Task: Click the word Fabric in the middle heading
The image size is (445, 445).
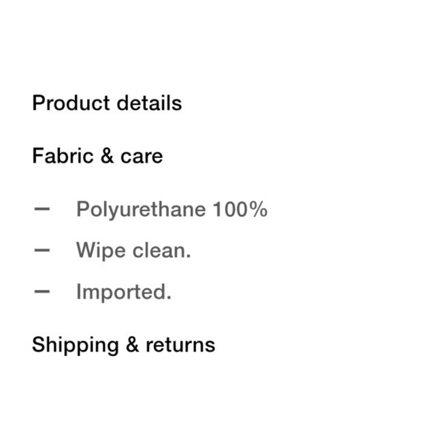Action: click(x=63, y=156)
